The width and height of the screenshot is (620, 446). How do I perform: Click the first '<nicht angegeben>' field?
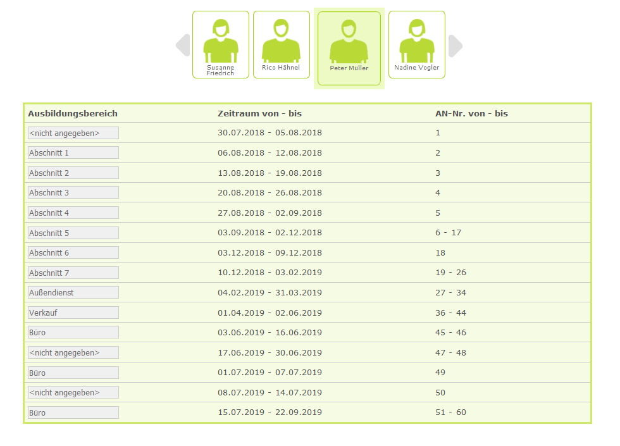coord(73,133)
